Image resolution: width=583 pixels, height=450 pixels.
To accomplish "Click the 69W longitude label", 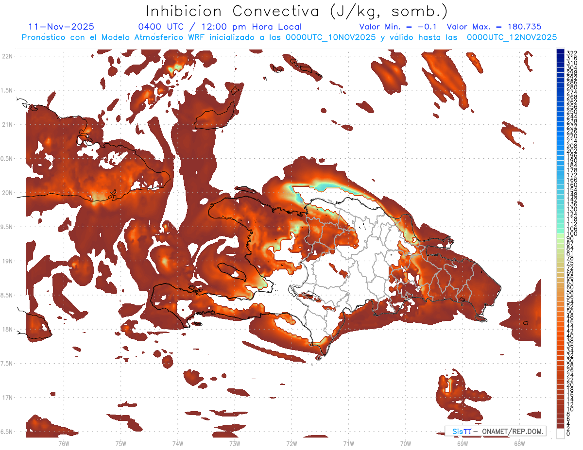I will point(463,443).
